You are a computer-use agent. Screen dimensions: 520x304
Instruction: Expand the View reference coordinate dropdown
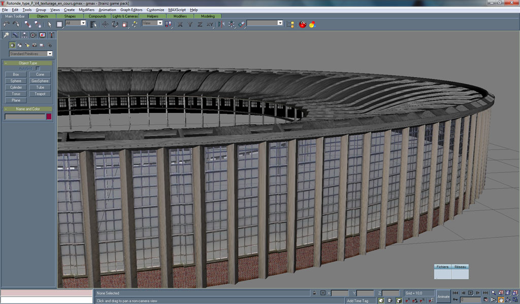click(x=152, y=23)
